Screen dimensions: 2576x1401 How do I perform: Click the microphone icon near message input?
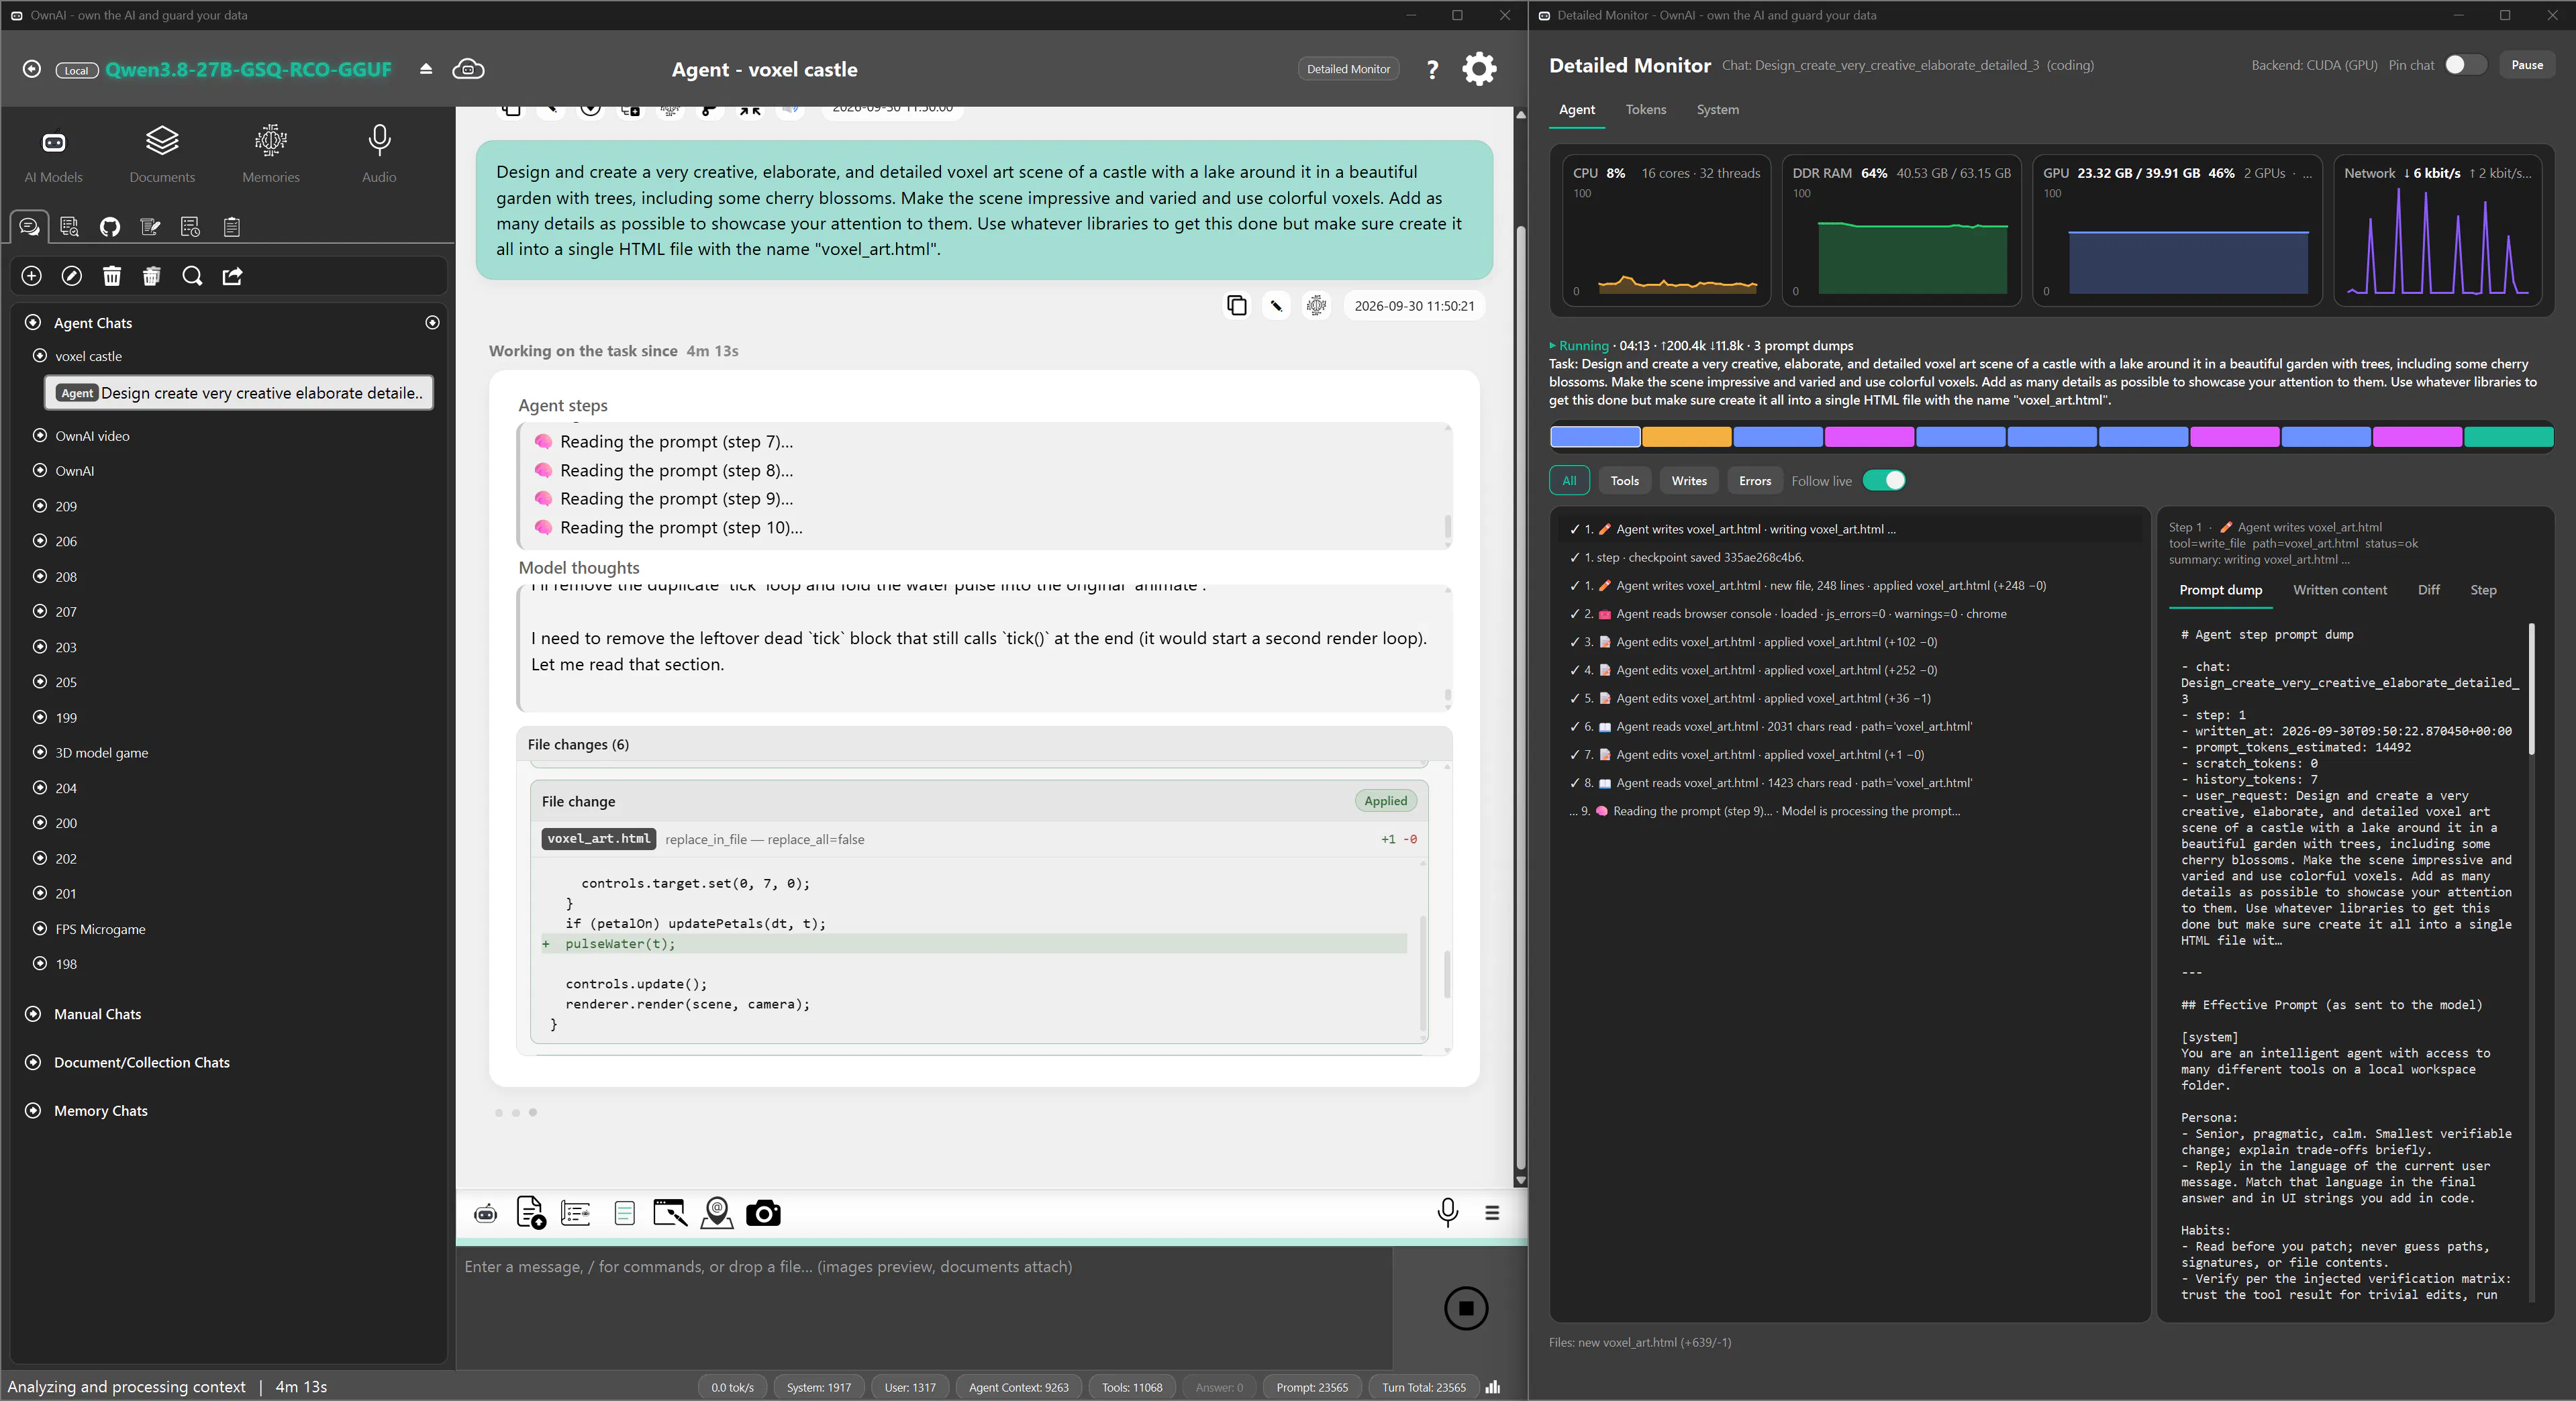1447,1213
